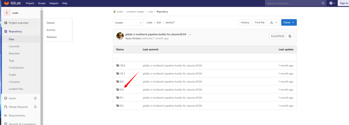Copy commit SHA with clipboard icon
This screenshot has width=349, height=125.
tap(290, 36)
